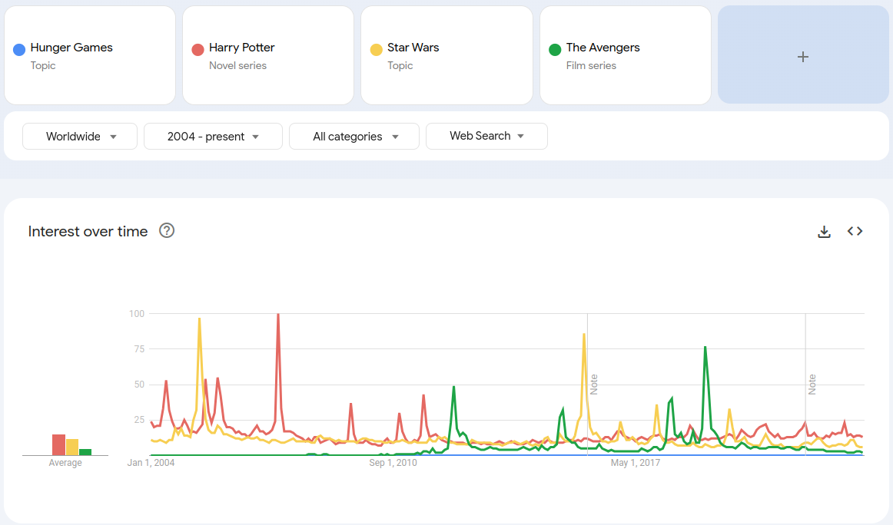Click the Jan 1, 2004 axis label
893x525 pixels.
[151, 463]
